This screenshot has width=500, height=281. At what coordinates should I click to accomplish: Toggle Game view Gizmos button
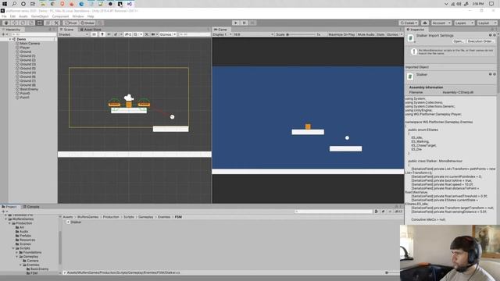click(x=392, y=34)
